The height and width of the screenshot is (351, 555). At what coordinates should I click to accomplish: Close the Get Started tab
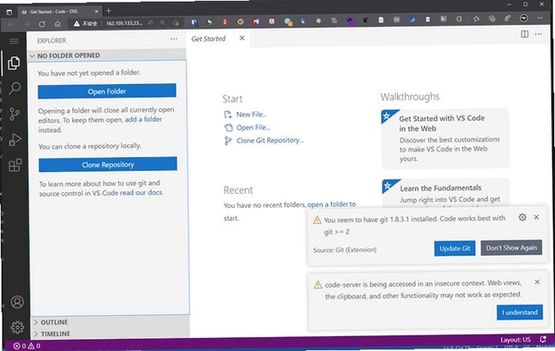tap(241, 38)
